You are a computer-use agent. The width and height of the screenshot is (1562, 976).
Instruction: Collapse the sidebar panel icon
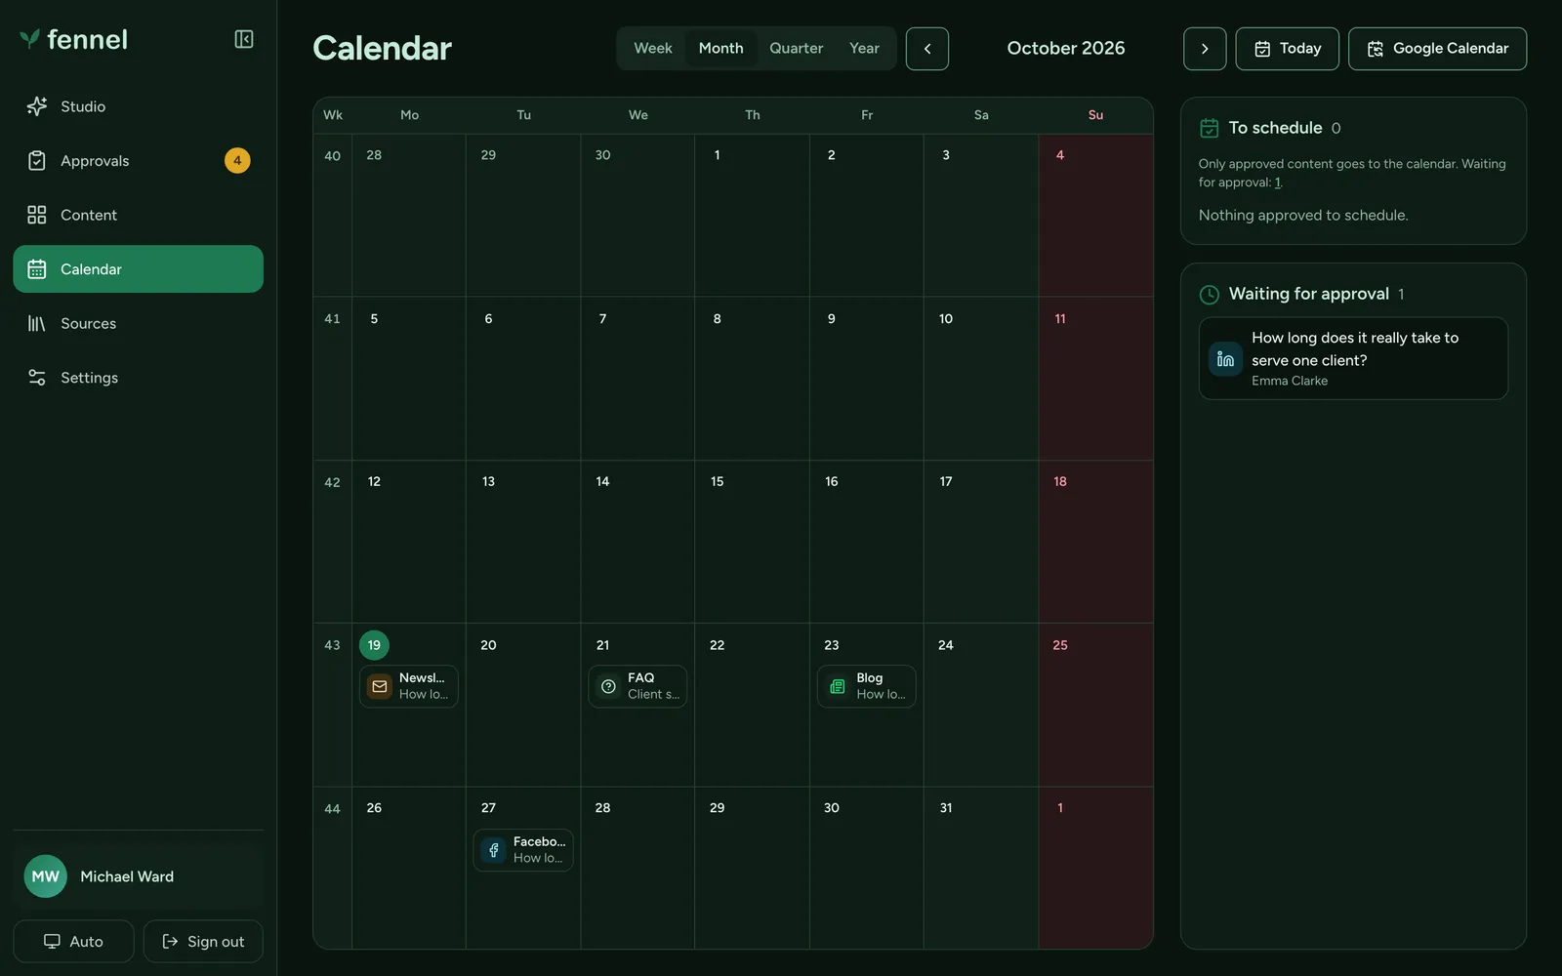pos(244,39)
